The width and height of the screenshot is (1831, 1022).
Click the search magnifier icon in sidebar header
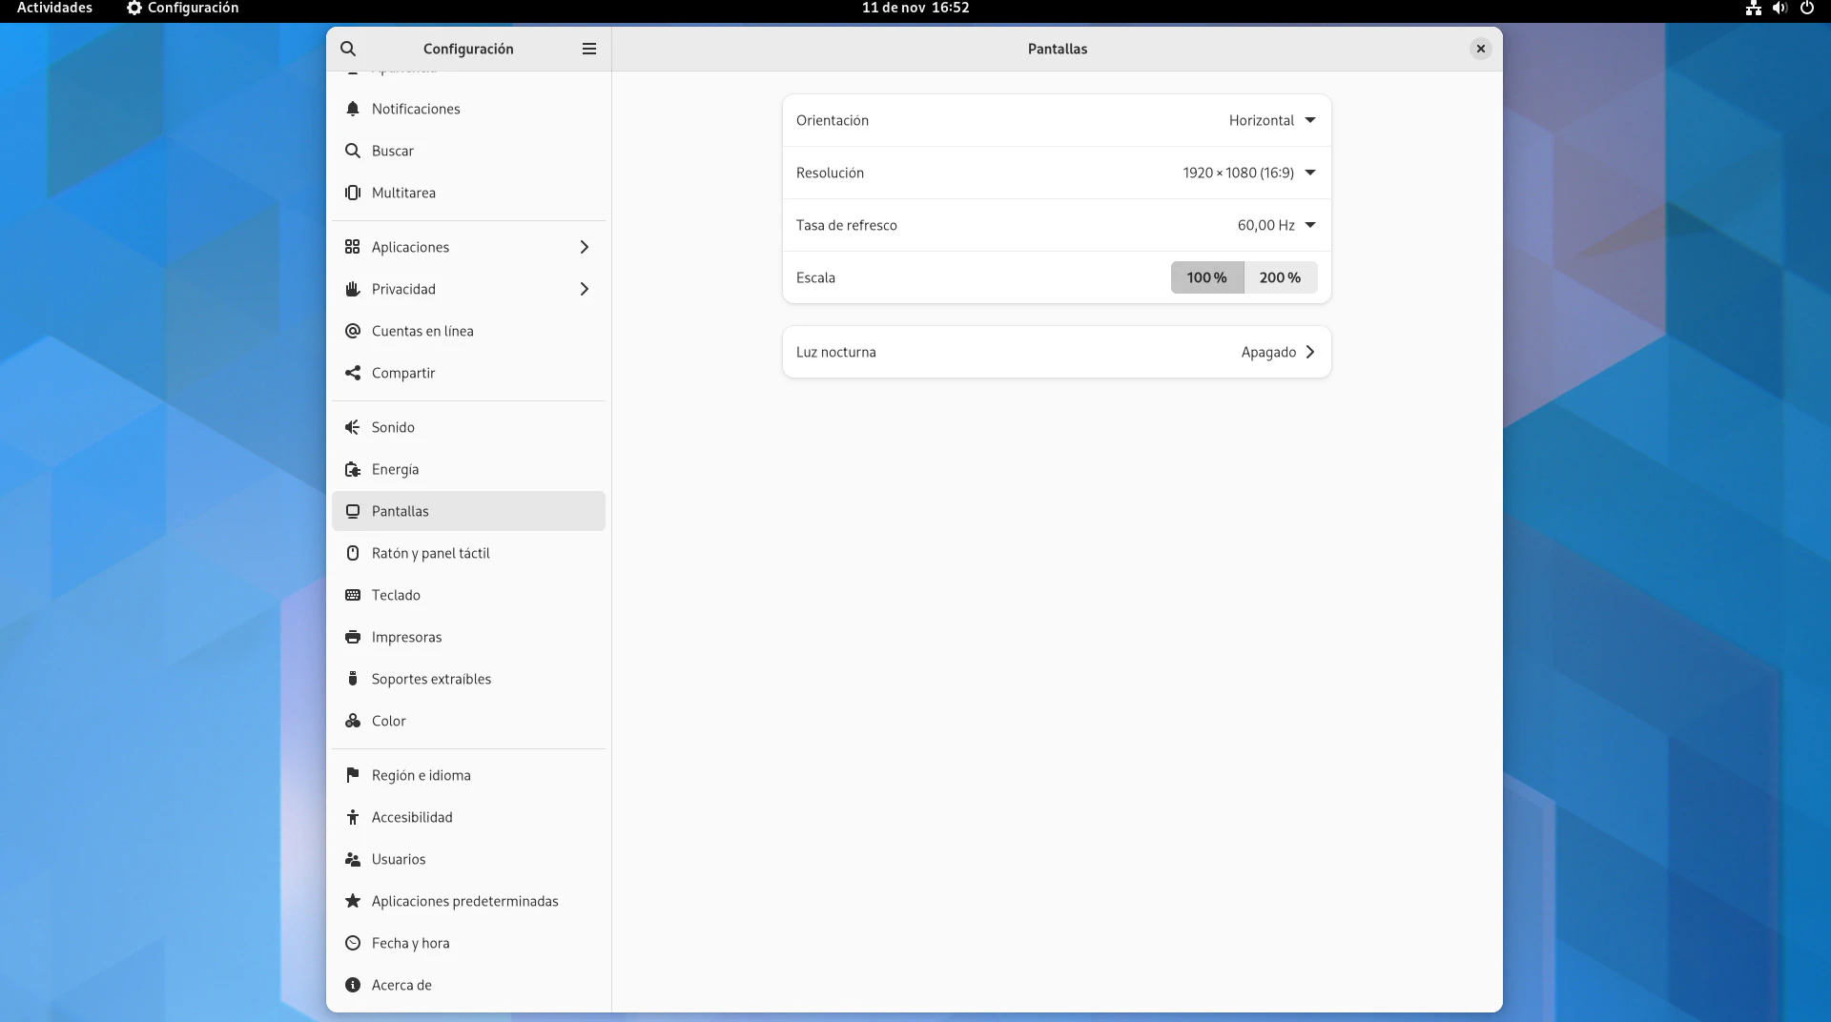point(348,49)
